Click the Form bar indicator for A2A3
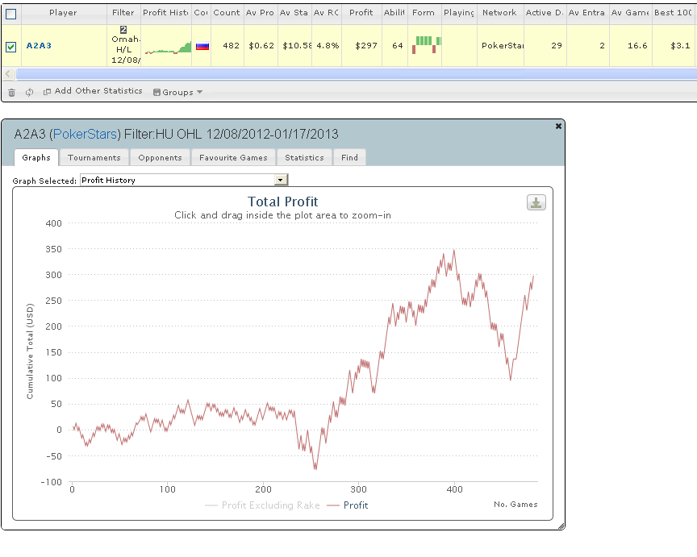This screenshot has width=697, height=557. tap(426, 44)
